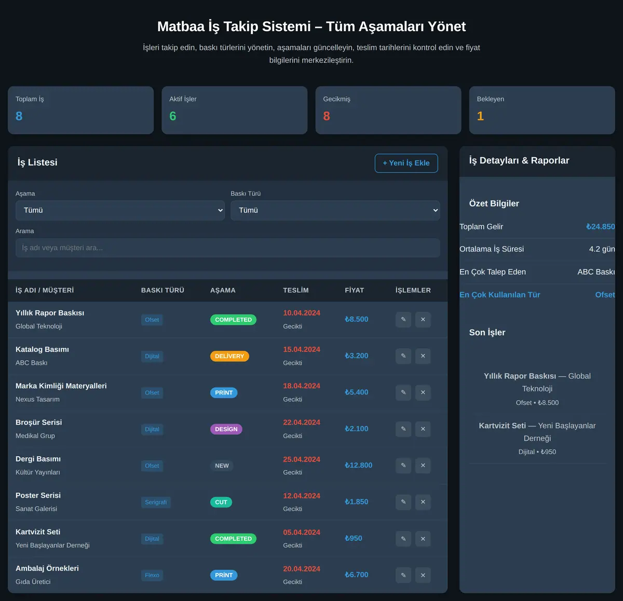Click the TESLİM column header
The width and height of the screenshot is (623, 601).
tap(296, 290)
